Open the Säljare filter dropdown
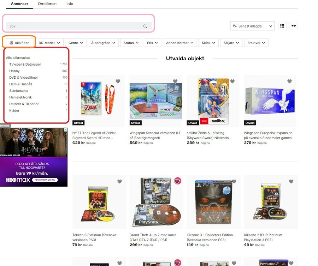The height and width of the screenshot is (266, 318). click(x=231, y=43)
